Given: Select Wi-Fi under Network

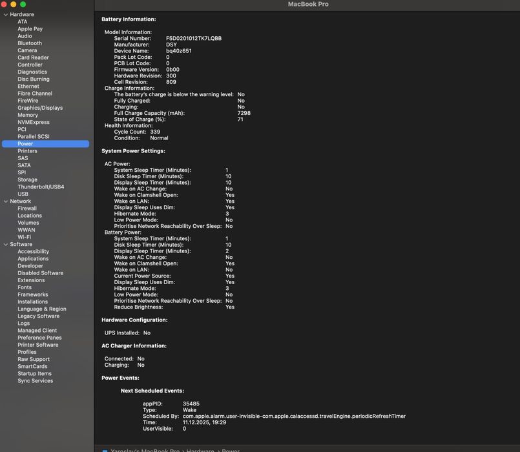Looking at the screenshot, I should coord(24,238).
